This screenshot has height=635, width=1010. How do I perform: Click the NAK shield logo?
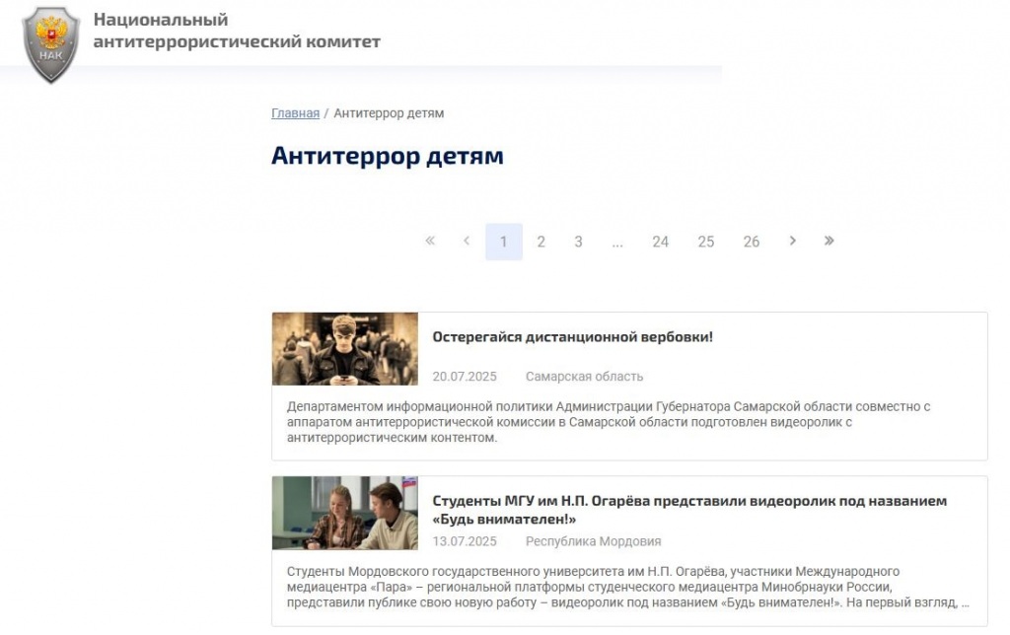[50, 44]
